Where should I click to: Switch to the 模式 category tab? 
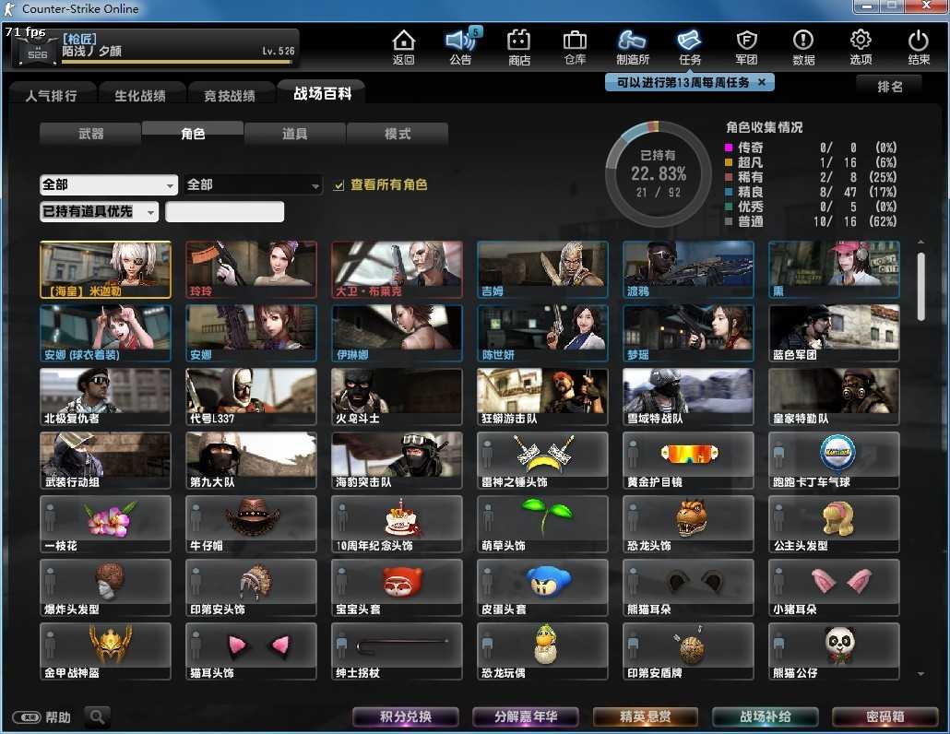coord(398,133)
